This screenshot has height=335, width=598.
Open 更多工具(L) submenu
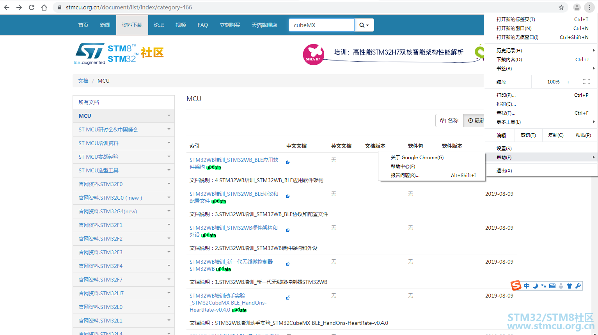coord(541,122)
